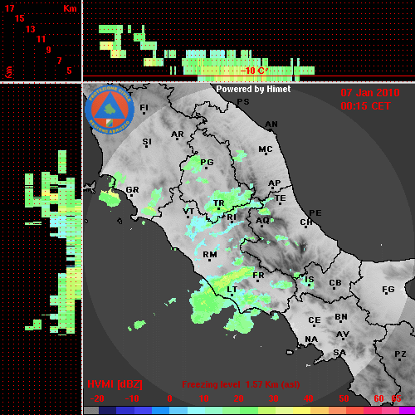Select the date "07 Jan 2010"
The image size is (415, 415).
tap(370, 93)
